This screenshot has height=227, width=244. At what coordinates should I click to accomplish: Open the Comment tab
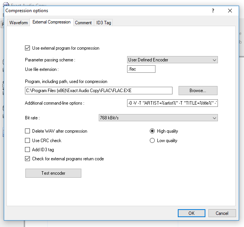point(83,23)
